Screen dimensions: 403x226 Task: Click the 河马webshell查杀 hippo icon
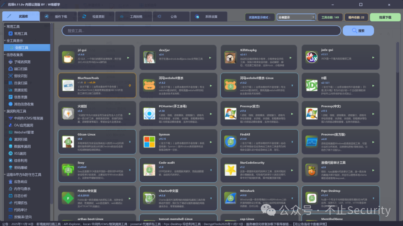[x=149, y=85]
